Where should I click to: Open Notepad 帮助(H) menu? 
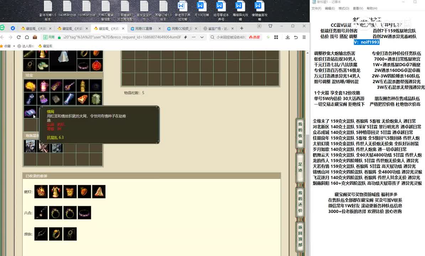click(x=372, y=9)
